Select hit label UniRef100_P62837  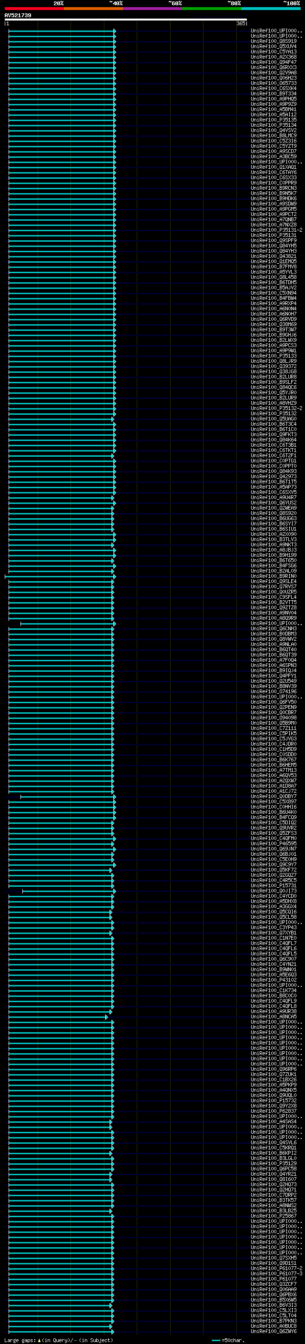274,1111
